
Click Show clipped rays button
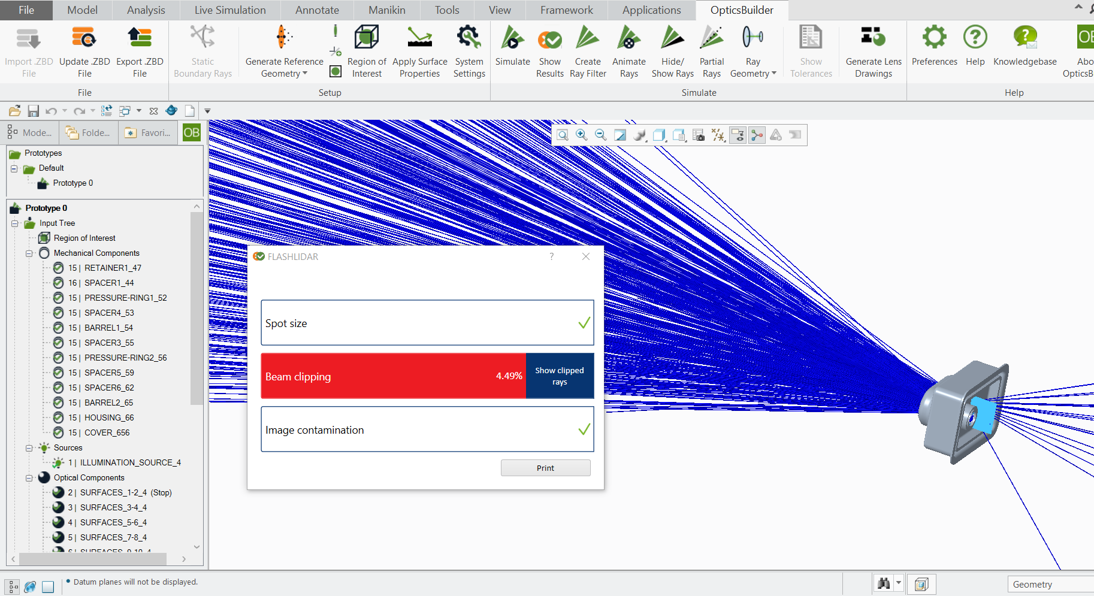pos(560,376)
